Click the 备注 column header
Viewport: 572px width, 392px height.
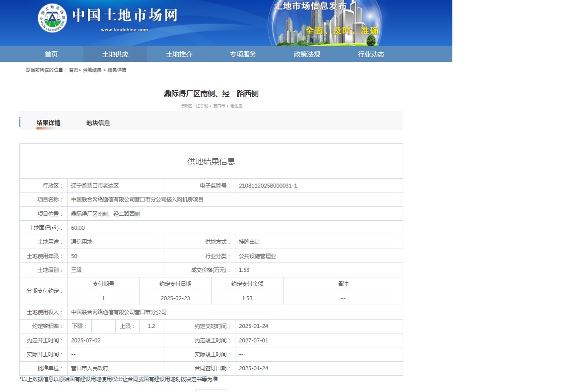pyautogui.click(x=343, y=284)
